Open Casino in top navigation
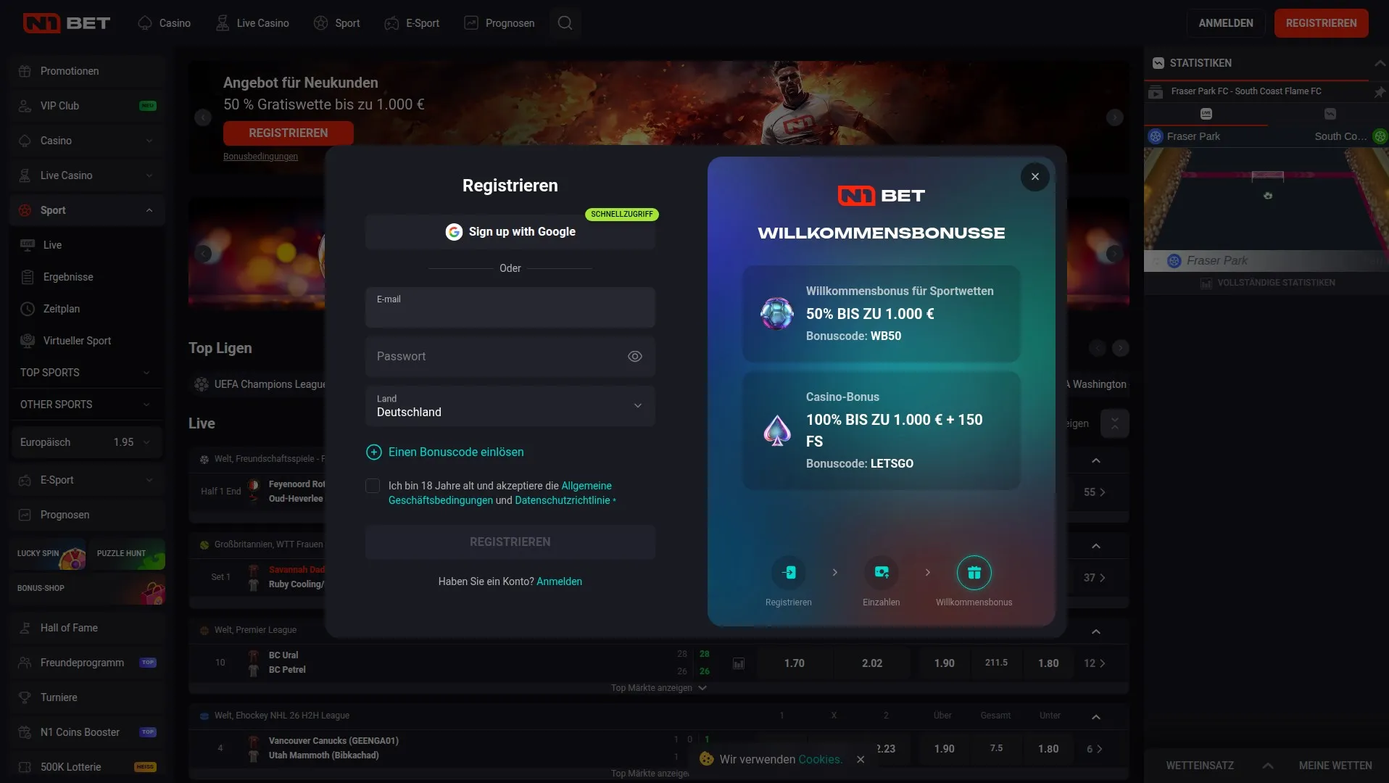 click(165, 23)
